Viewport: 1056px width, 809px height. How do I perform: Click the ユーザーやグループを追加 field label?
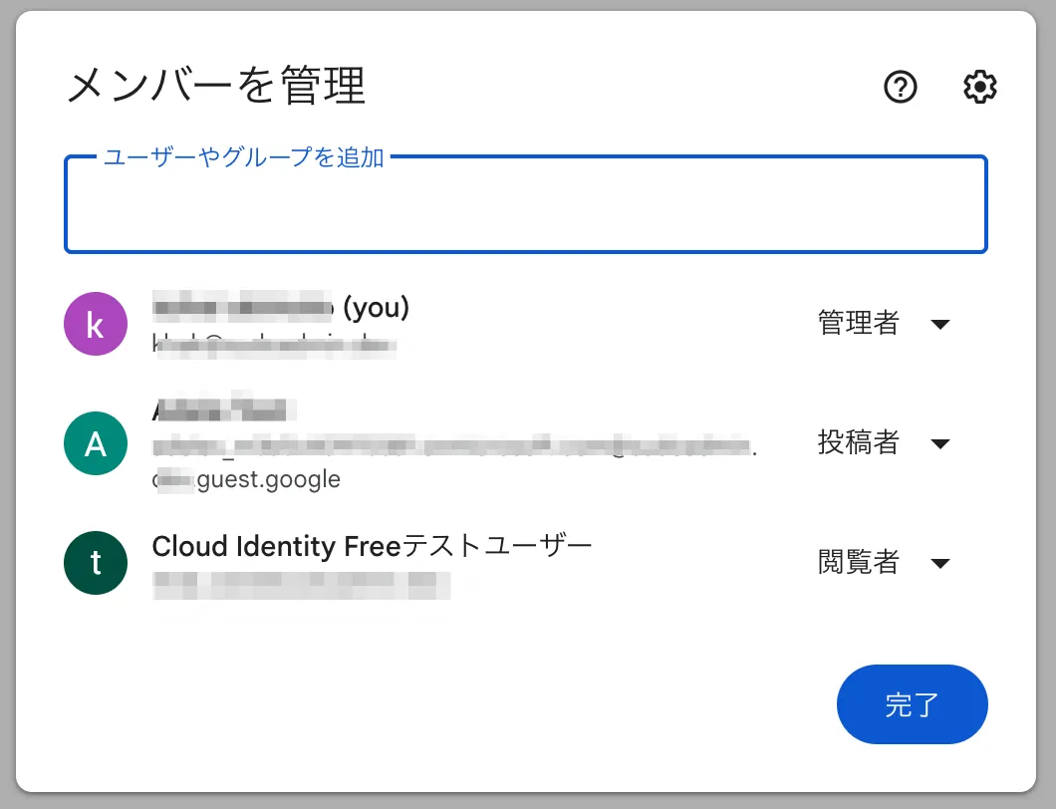[x=245, y=157]
